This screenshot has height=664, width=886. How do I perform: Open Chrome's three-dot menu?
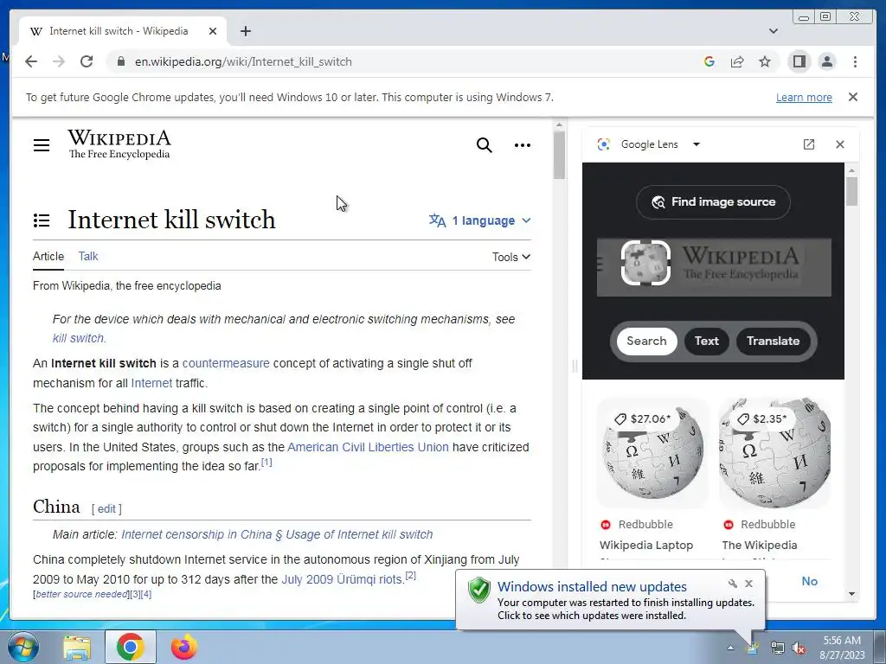(x=855, y=61)
